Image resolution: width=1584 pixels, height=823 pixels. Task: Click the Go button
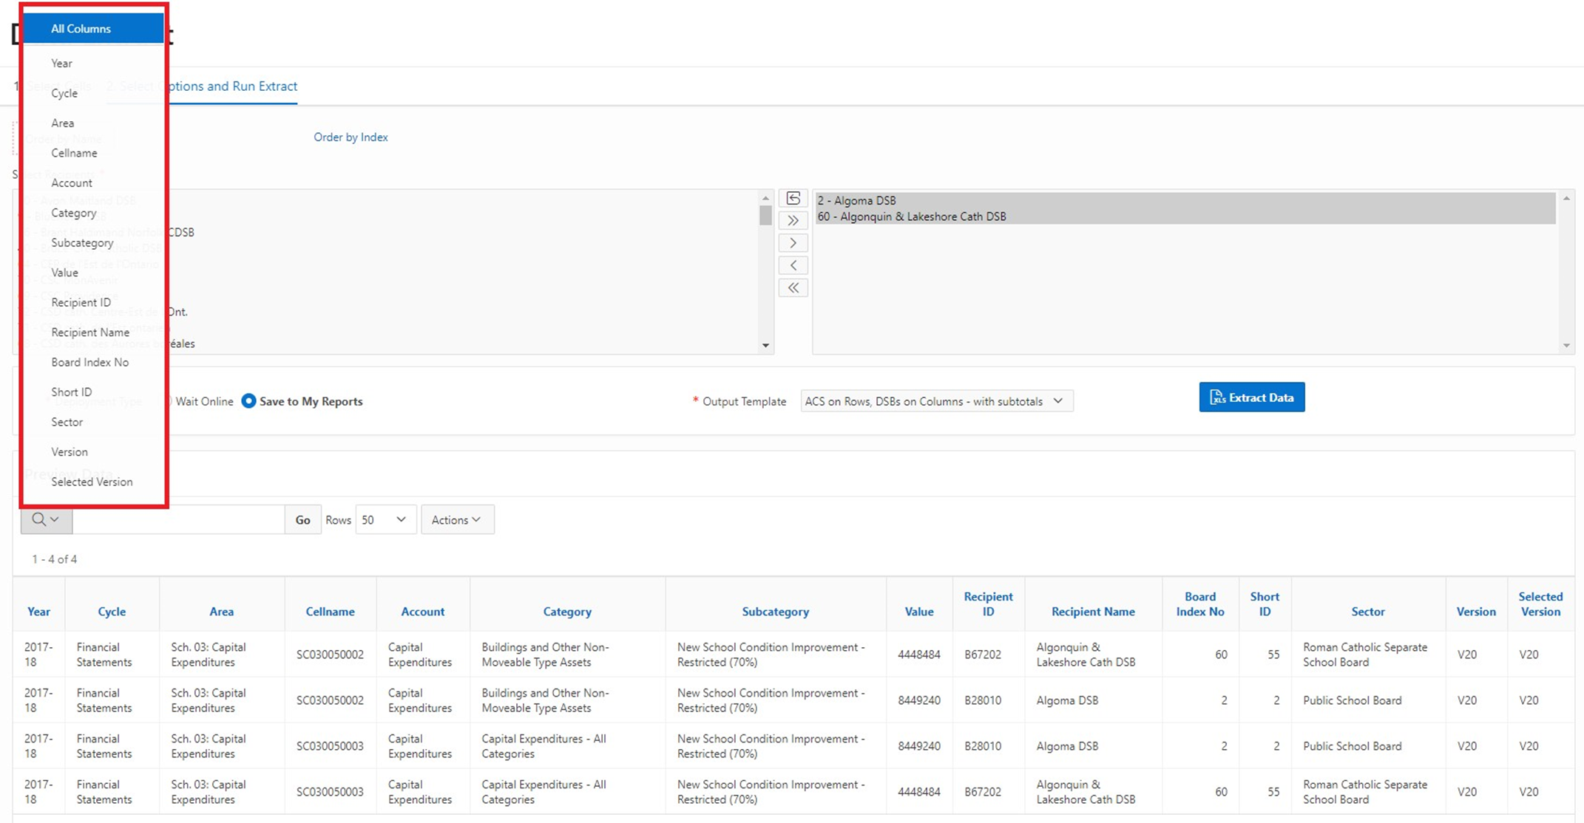coord(302,520)
